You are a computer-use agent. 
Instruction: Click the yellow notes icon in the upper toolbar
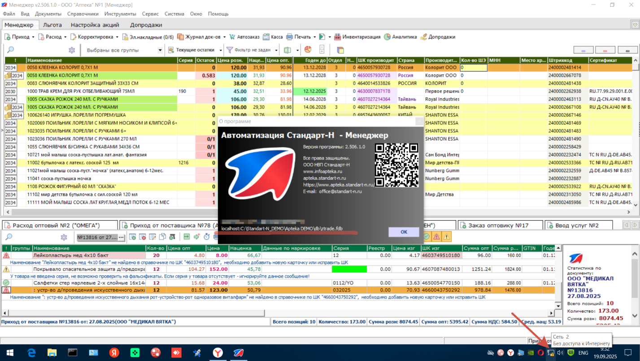tap(340, 50)
